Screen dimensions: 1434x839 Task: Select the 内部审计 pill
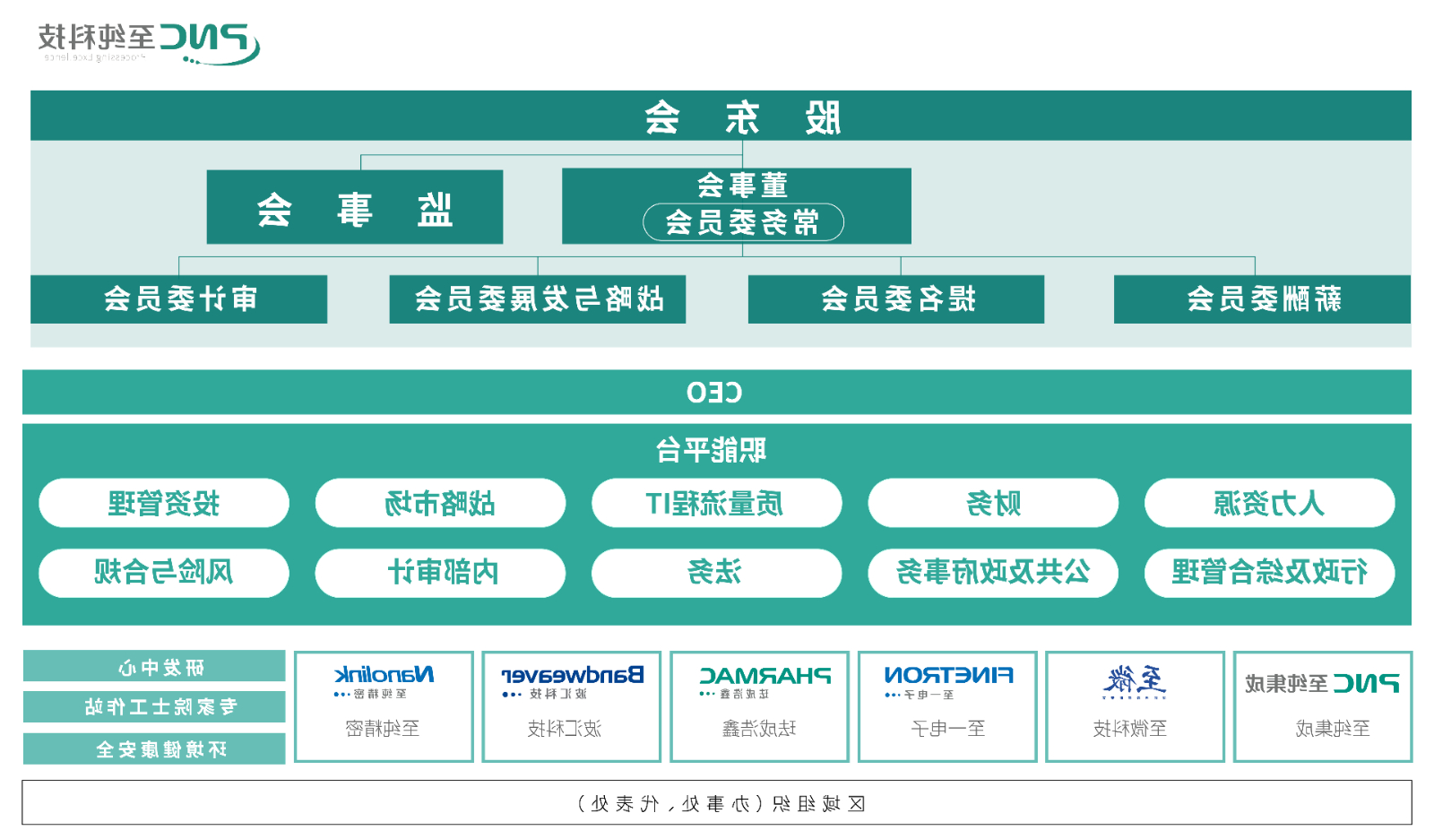[440, 573]
